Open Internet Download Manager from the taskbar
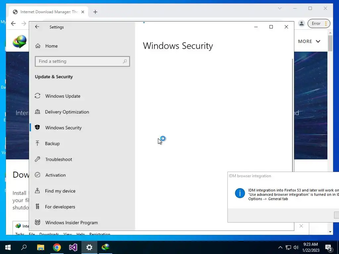This screenshot has height=254, width=339. point(106,247)
